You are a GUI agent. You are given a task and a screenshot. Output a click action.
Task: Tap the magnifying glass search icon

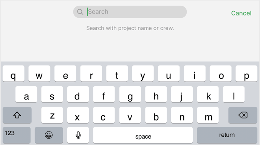[x=80, y=12]
